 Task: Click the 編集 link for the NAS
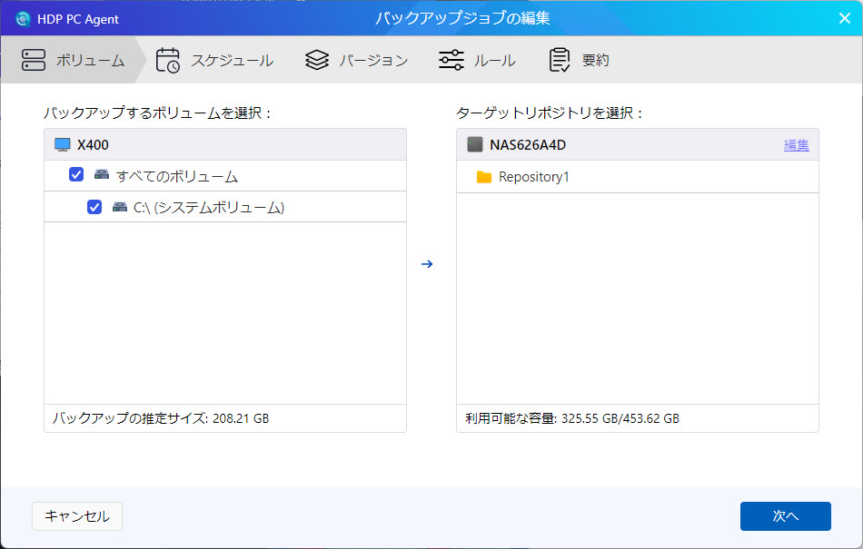point(796,144)
